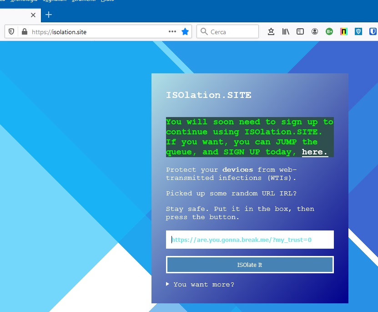Click the bold 'devices' word
Viewport: 378px width, 312px height.
[237, 169]
